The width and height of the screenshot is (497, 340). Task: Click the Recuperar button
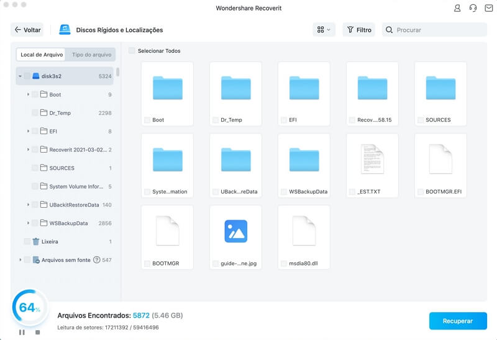point(458,321)
